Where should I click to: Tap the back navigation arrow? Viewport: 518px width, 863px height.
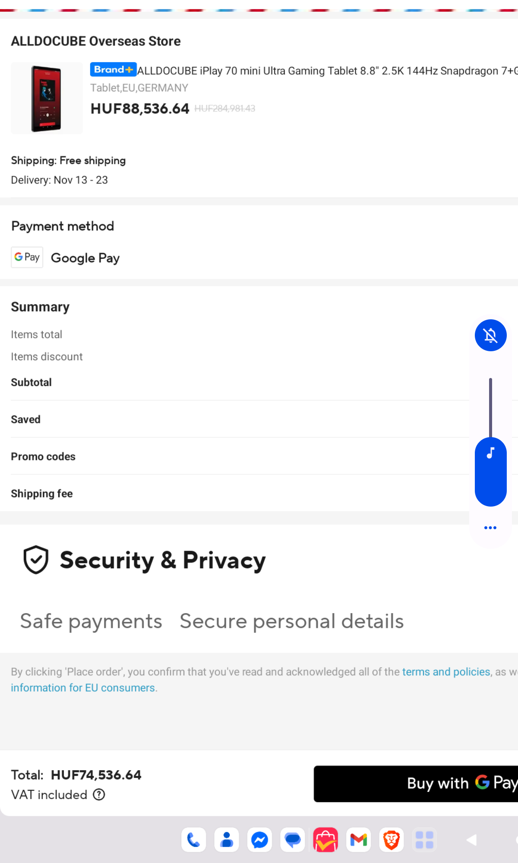point(472,840)
